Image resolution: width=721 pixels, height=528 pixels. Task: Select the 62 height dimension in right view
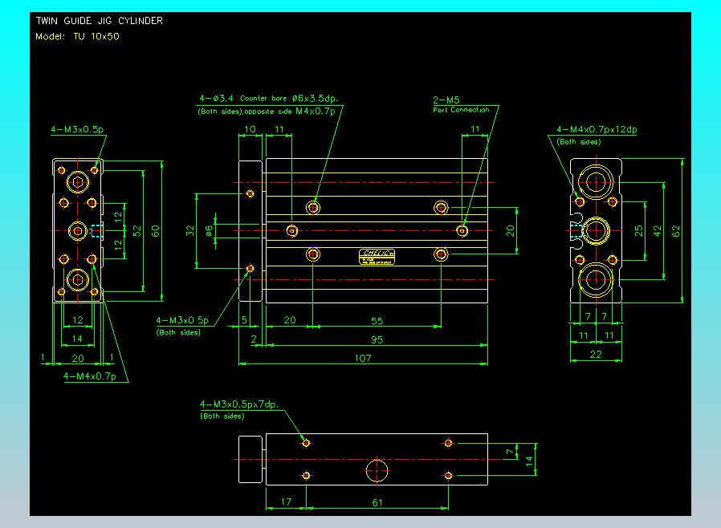[x=677, y=231]
